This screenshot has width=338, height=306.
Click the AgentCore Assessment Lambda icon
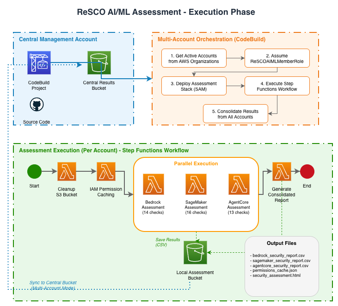point(239,184)
